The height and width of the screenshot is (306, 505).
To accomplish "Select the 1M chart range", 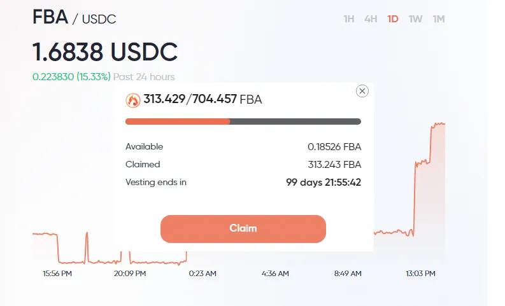I will (439, 19).
